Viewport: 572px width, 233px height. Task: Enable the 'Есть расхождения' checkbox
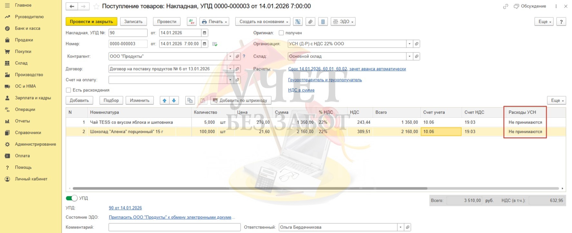(x=68, y=90)
